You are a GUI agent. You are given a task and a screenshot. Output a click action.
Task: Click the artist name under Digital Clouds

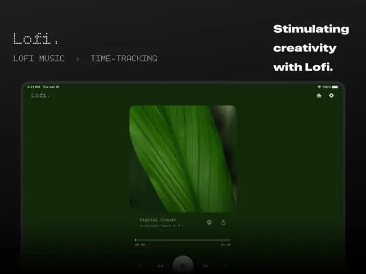pyautogui.click(x=161, y=226)
